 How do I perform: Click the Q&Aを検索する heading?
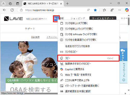pyautogui.click(x=30, y=90)
